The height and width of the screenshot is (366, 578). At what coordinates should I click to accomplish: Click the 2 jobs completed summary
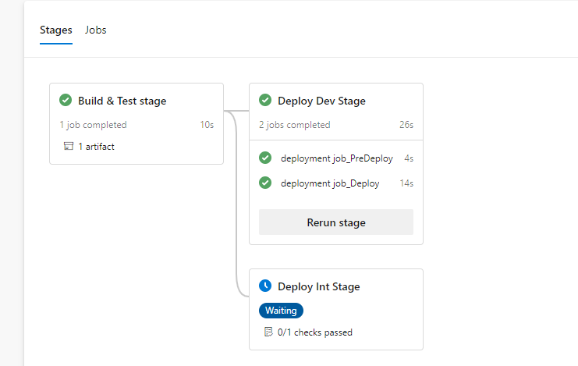(295, 125)
